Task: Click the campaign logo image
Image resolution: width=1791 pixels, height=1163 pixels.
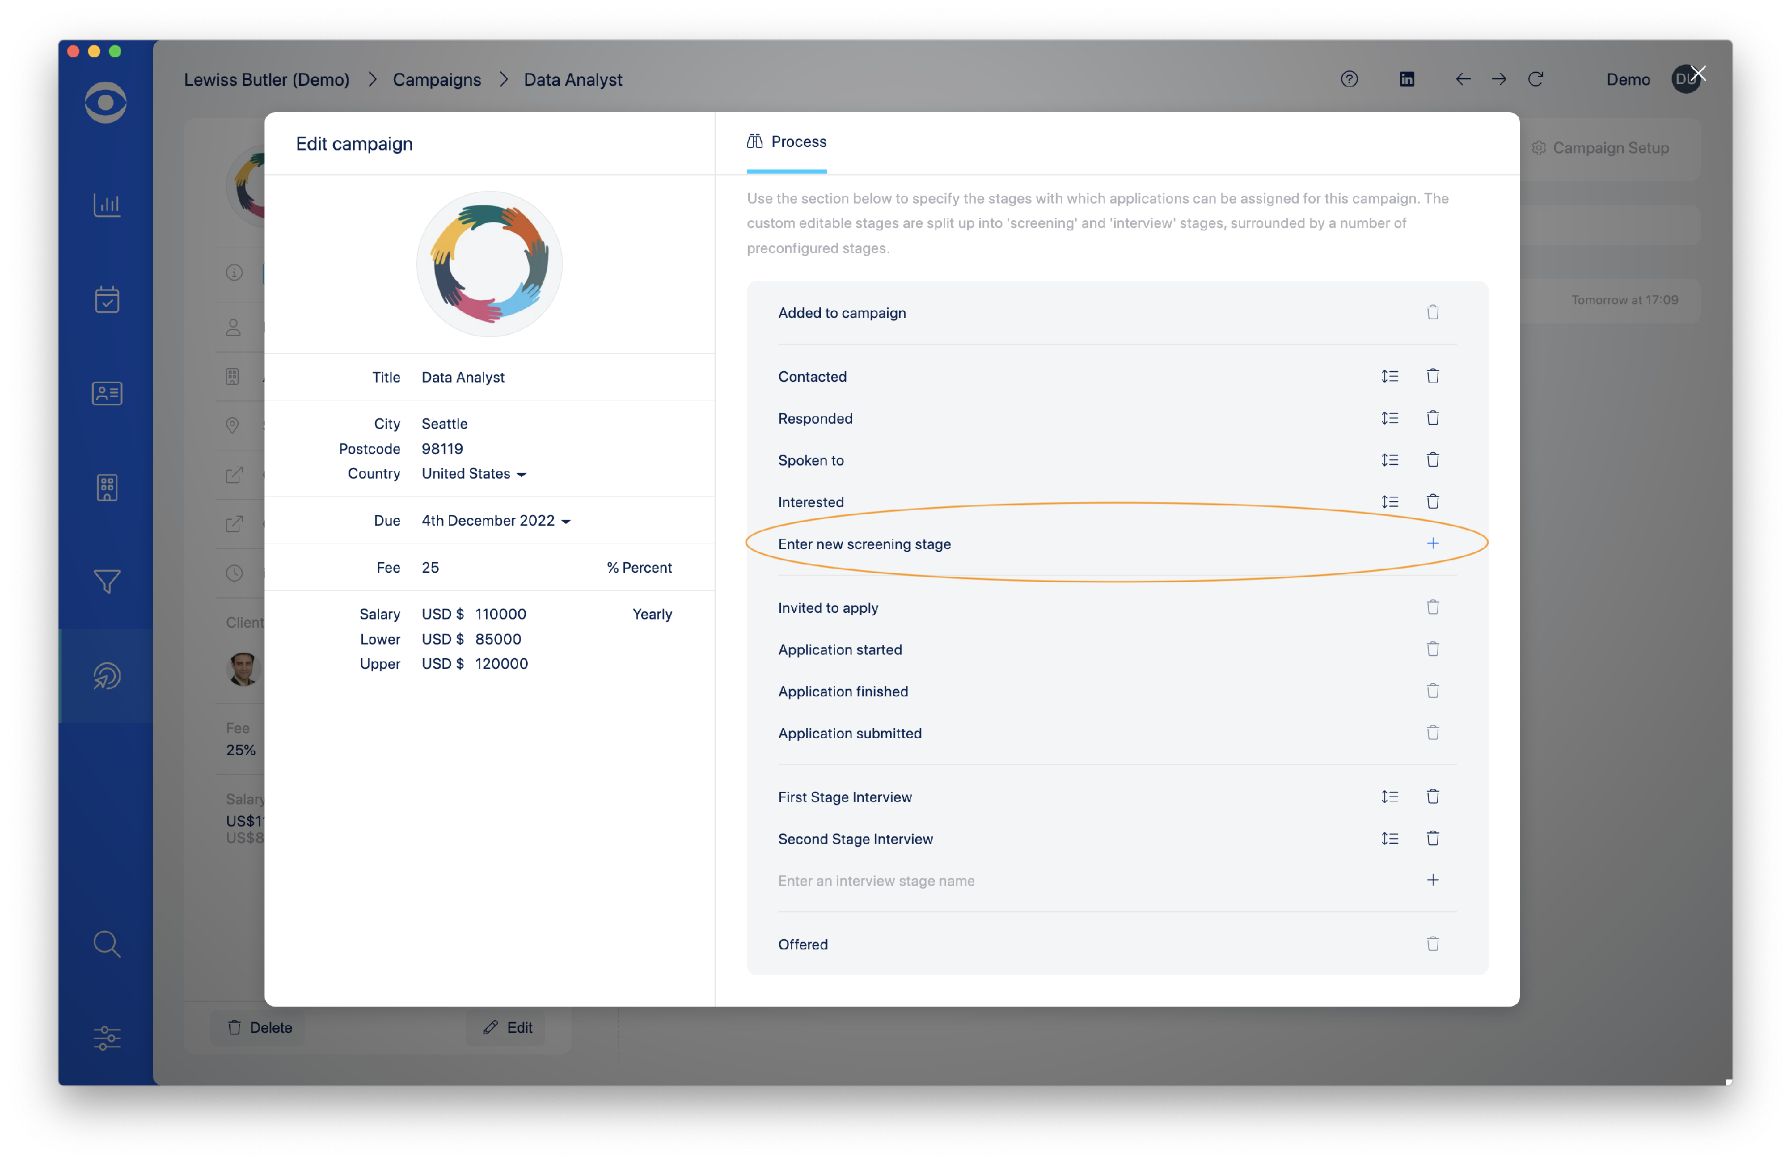Action: coord(489,264)
